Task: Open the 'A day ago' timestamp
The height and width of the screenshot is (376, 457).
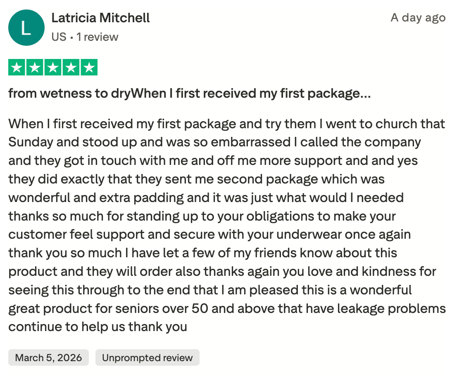Action: click(418, 18)
